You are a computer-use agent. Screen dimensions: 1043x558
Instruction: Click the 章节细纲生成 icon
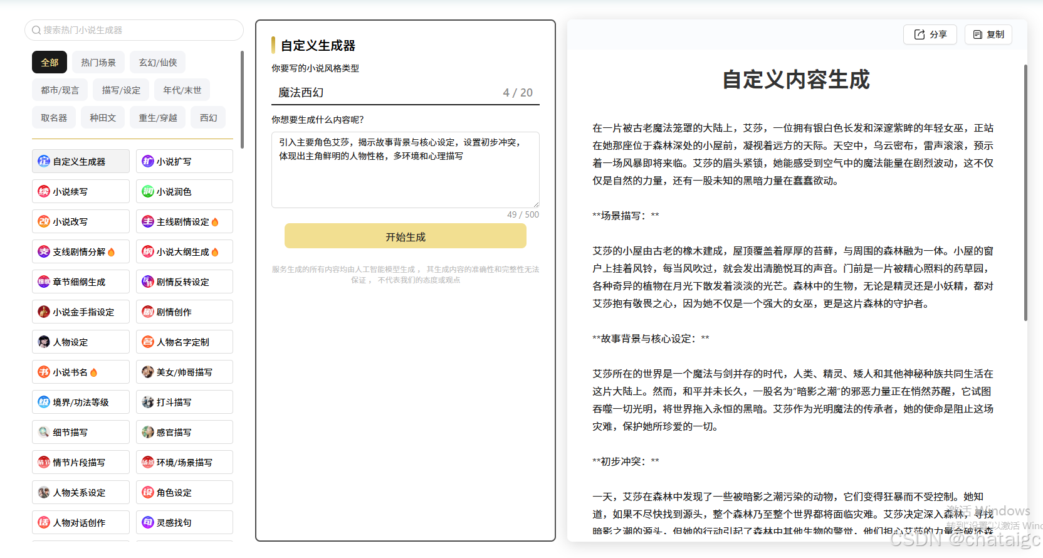coord(44,282)
